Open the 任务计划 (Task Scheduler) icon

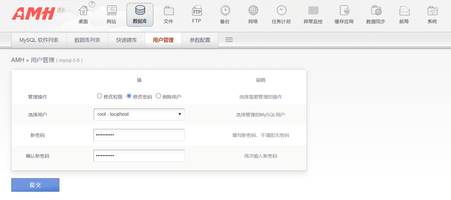tap(281, 13)
